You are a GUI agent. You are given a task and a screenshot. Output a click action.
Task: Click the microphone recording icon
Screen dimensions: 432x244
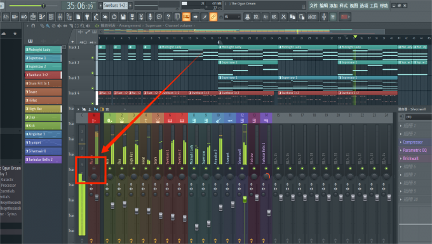150,17
